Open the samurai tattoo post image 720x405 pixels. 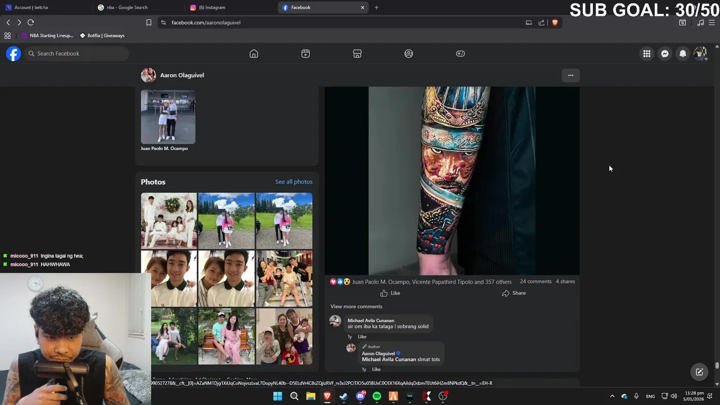[452, 180]
